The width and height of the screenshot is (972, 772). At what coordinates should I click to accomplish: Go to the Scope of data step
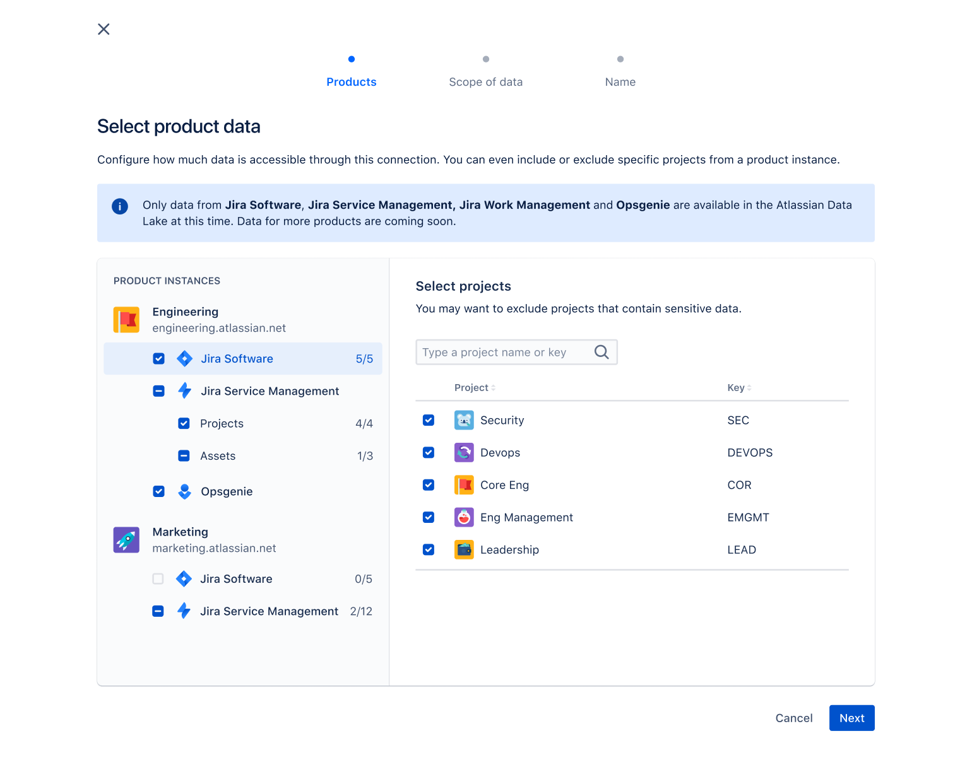[x=486, y=81]
